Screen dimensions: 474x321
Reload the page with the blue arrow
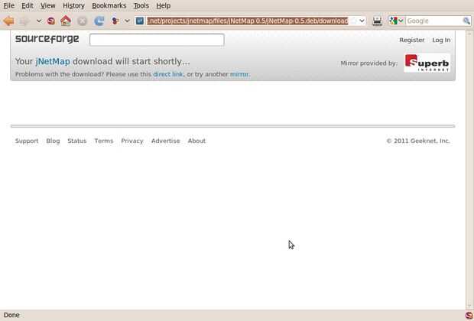(x=99, y=21)
